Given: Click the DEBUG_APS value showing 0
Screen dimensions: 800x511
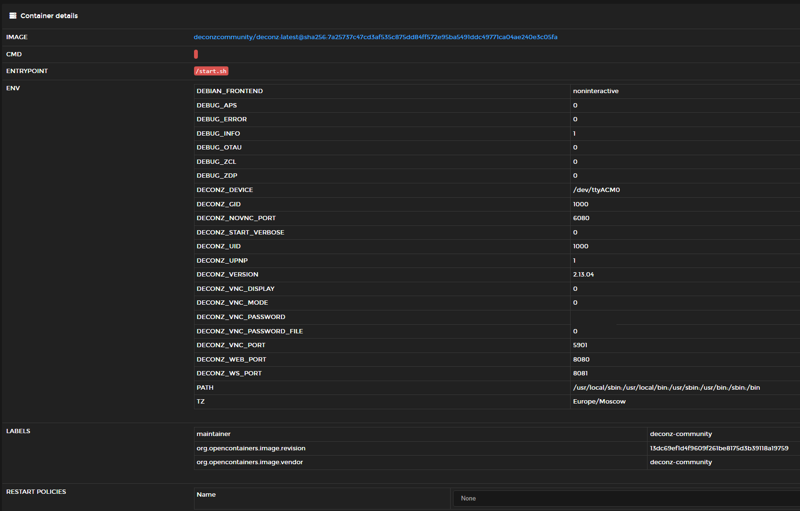Looking at the screenshot, I should tap(575, 105).
